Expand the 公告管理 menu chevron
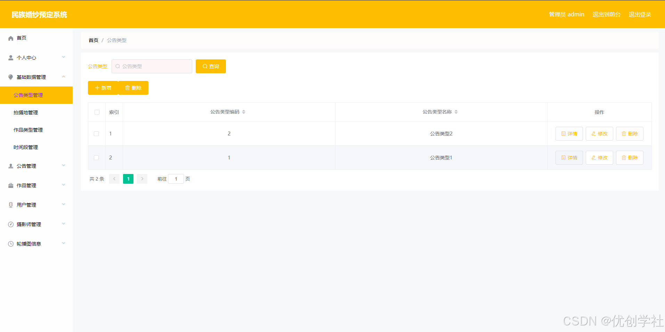 [x=64, y=166]
